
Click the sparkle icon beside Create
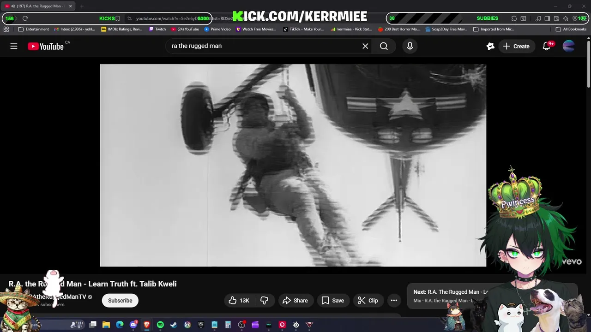tap(490, 46)
